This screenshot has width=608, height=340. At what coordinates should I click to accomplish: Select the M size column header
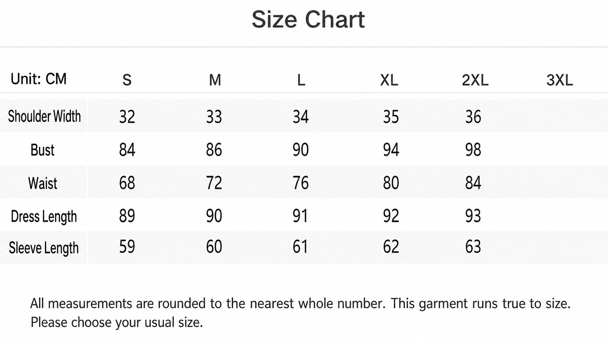(215, 80)
